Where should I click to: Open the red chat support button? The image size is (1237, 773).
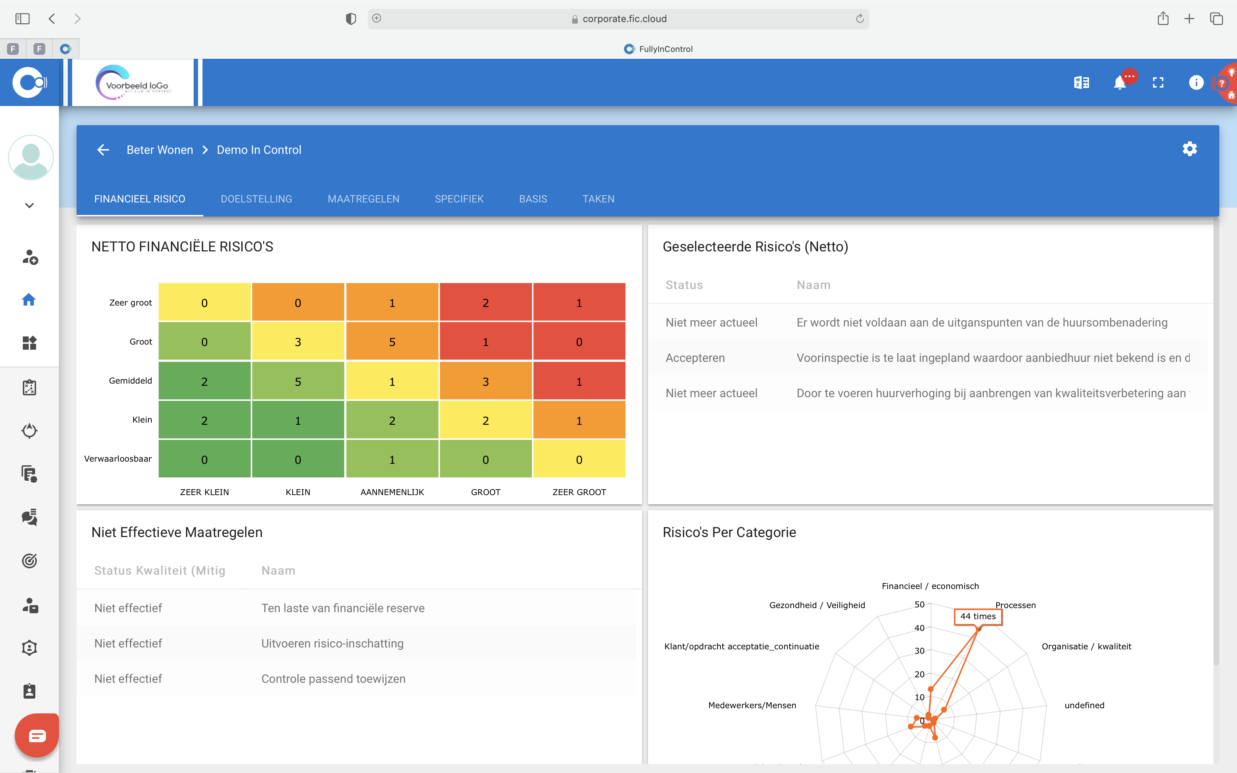click(x=37, y=735)
